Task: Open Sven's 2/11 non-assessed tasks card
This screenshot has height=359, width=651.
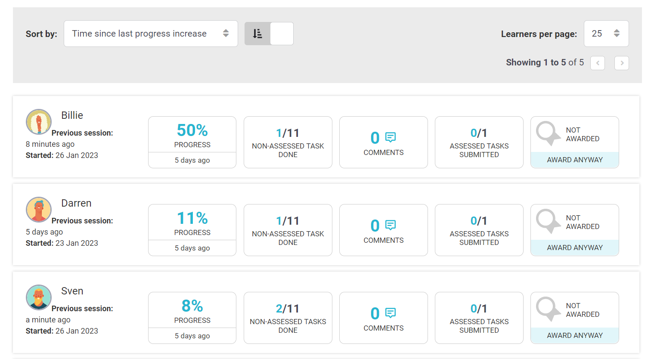Action: tap(288, 318)
